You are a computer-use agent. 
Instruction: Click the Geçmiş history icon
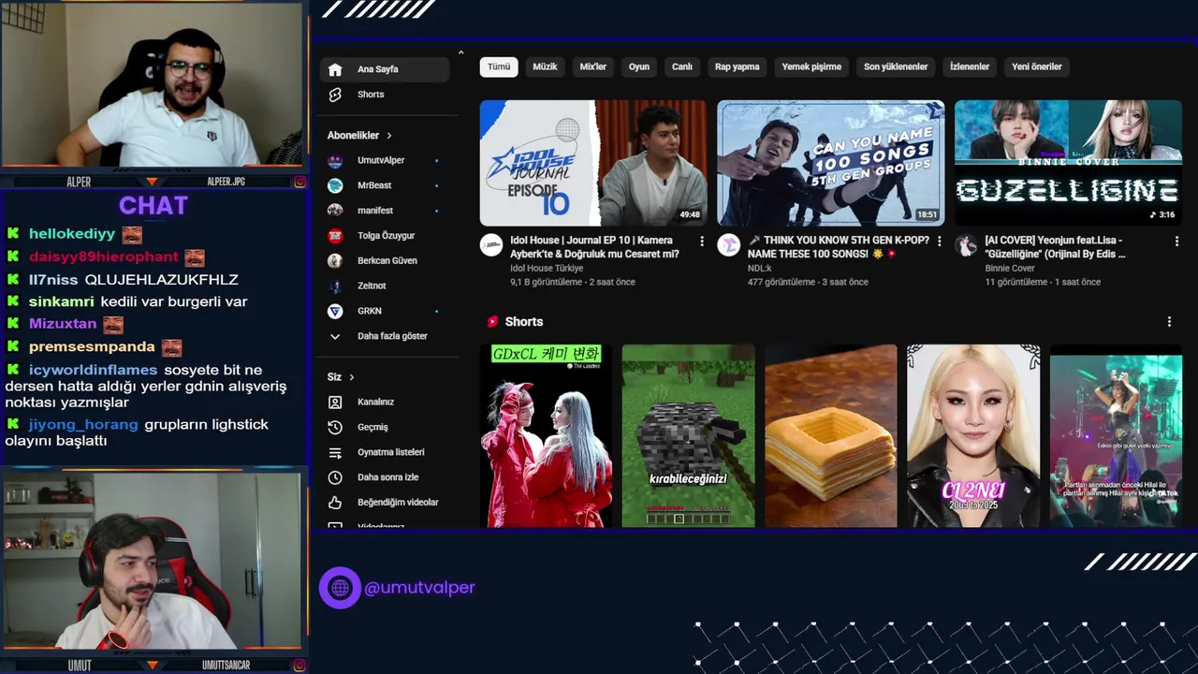click(x=335, y=427)
